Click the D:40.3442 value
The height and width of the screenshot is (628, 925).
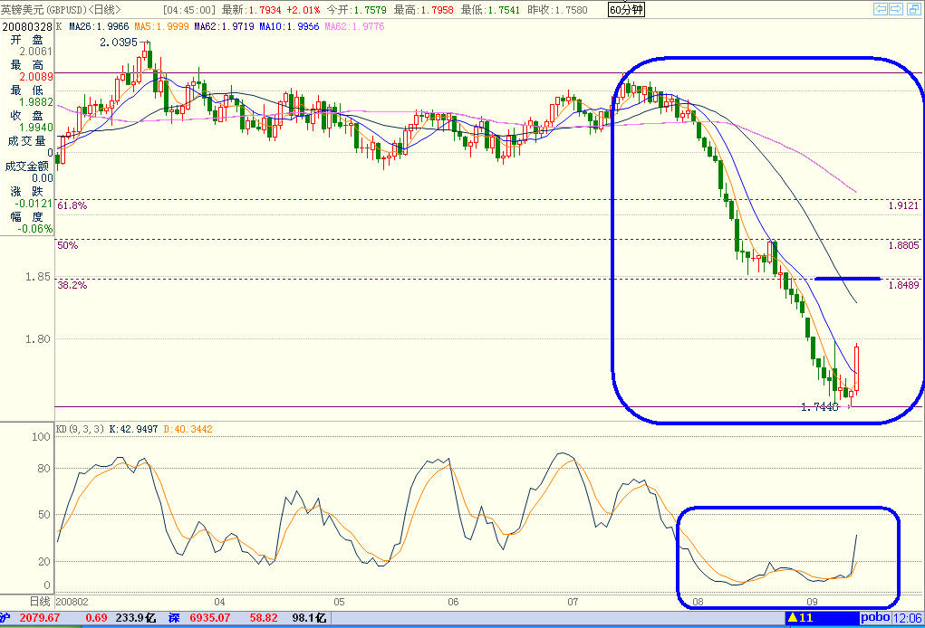(187, 429)
